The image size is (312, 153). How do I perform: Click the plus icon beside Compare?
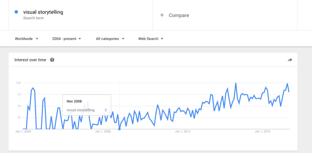[162, 15]
